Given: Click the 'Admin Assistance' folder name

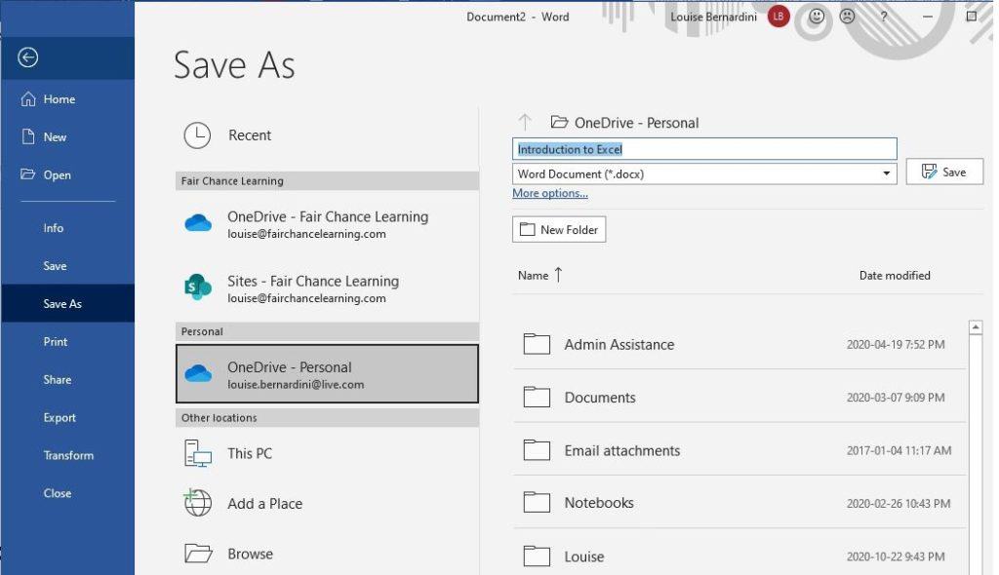Looking at the screenshot, I should coord(619,344).
